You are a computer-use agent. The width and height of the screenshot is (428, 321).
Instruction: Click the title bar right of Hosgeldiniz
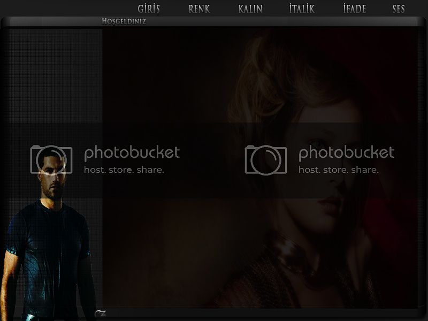coord(278,21)
